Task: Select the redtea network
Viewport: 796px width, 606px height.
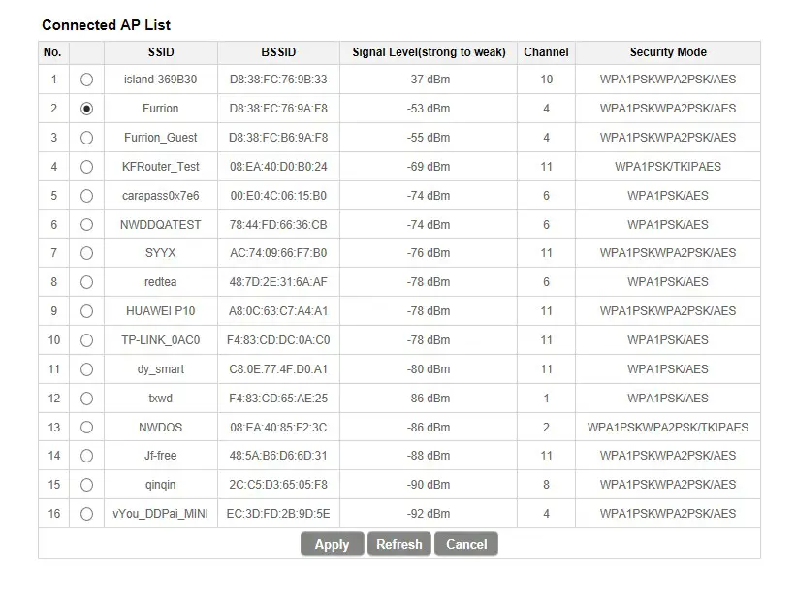Action: (x=86, y=282)
